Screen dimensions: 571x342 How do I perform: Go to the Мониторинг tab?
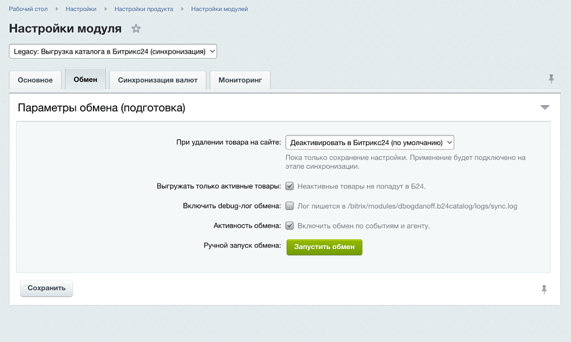[x=240, y=80]
